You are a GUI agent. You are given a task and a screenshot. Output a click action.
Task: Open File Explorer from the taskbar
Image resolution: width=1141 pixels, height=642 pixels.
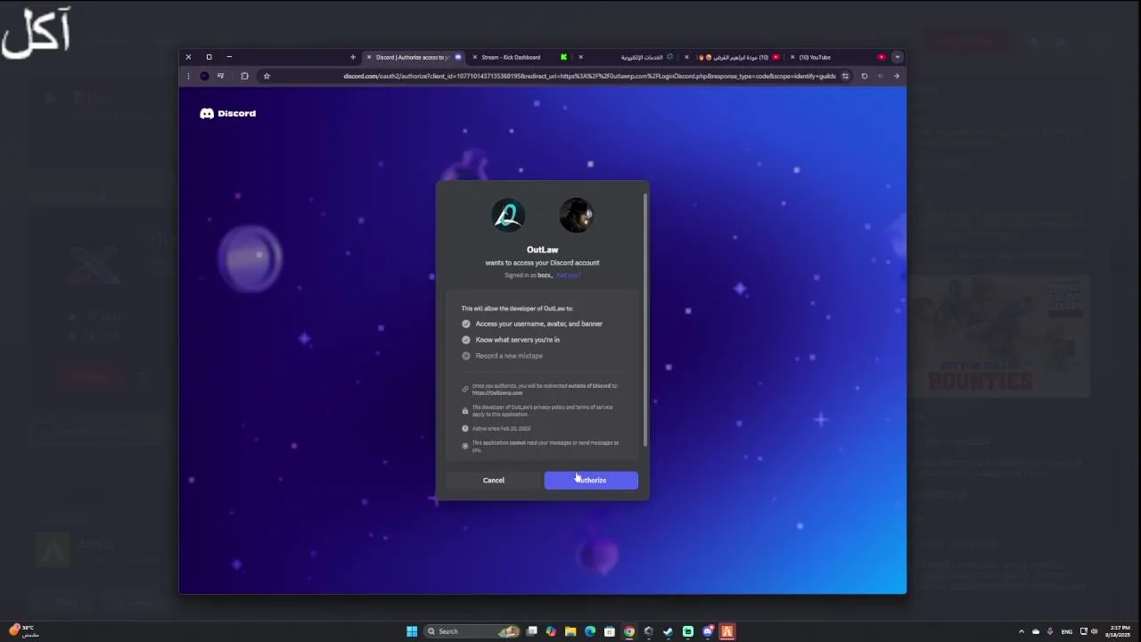[x=570, y=631]
